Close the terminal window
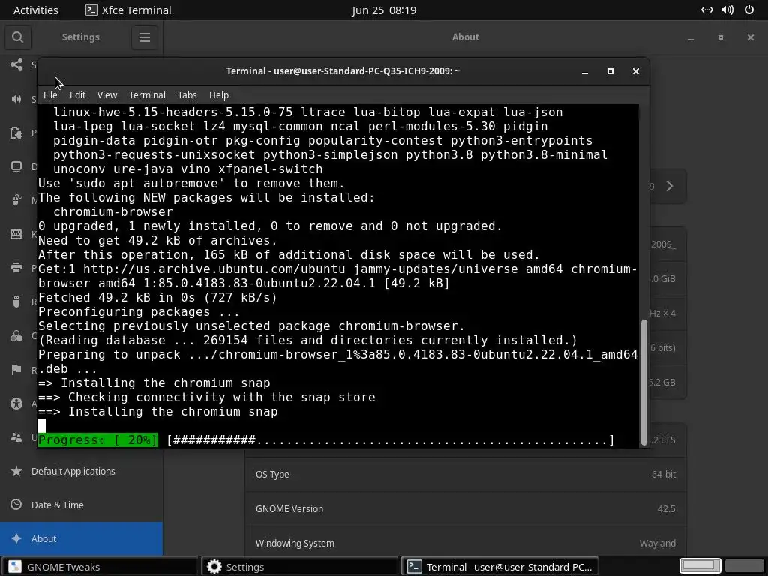Image resolution: width=768 pixels, height=576 pixels. [636, 71]
